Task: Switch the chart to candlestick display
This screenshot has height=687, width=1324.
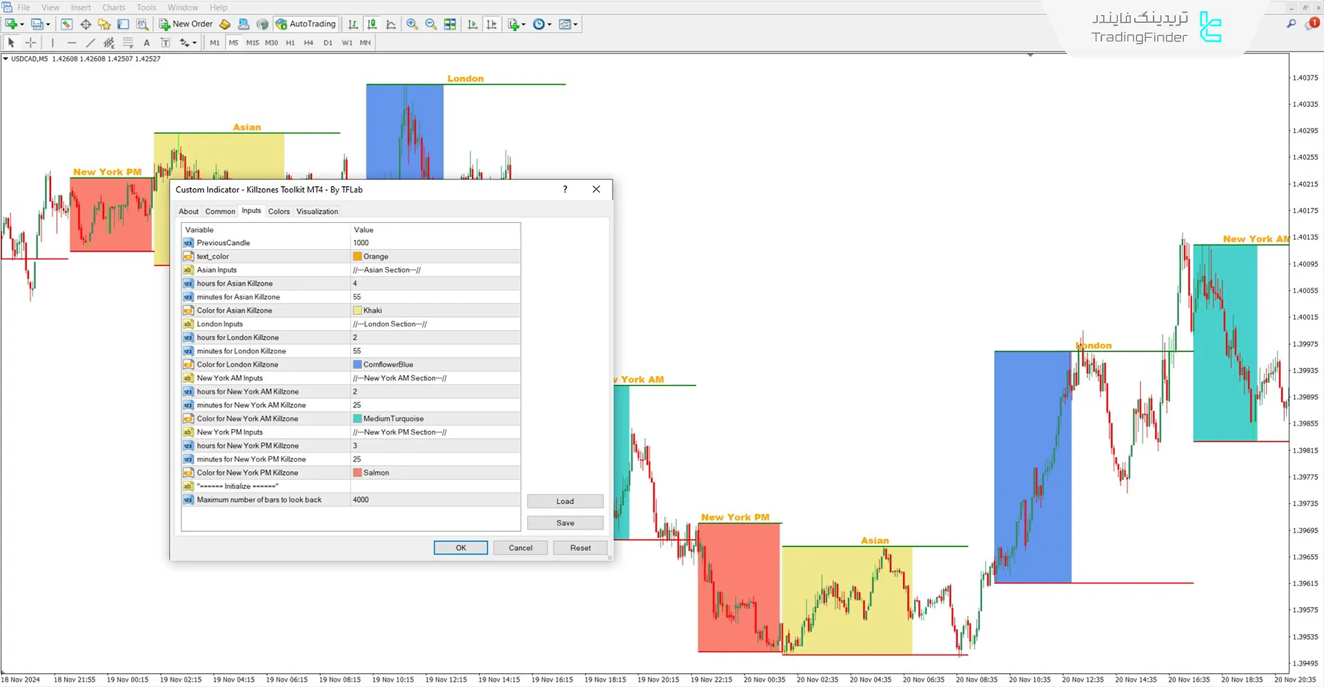Action: (371, 23)
